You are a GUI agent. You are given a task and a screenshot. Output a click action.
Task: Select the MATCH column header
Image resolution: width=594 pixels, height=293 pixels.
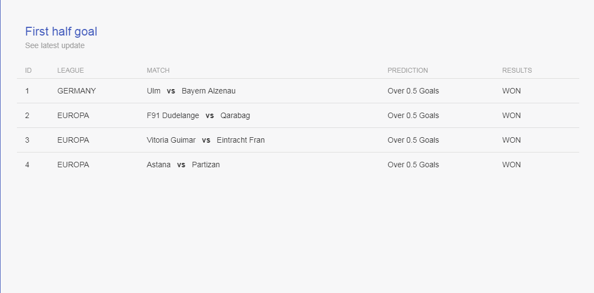coord(158,70)
